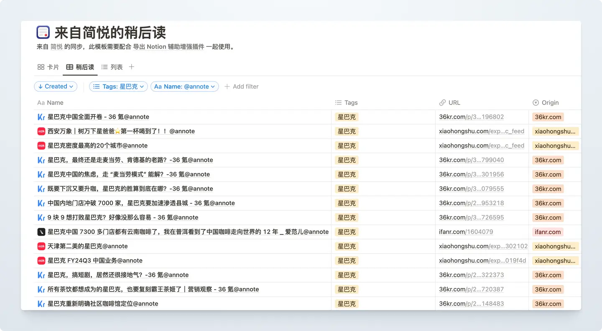Screen dimensions: 602x331
Task: Open page 星巴克密度最高的20个城市@annote
Action: pos(97,145)
